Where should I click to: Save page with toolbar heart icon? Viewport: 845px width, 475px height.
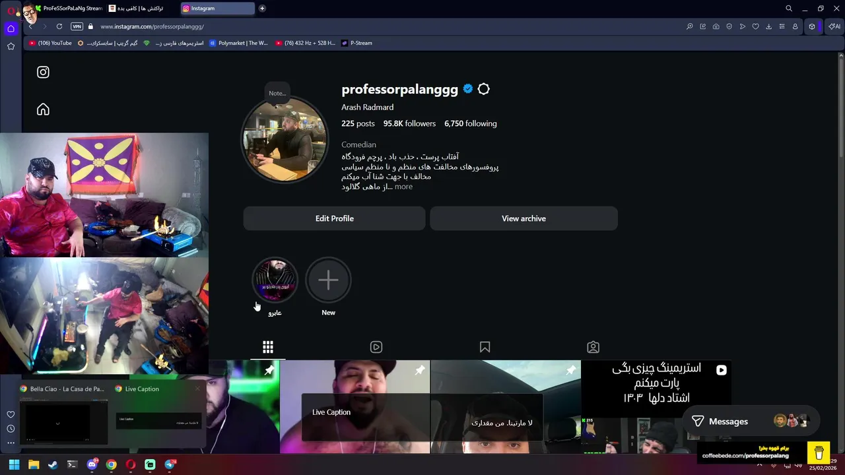756,26
